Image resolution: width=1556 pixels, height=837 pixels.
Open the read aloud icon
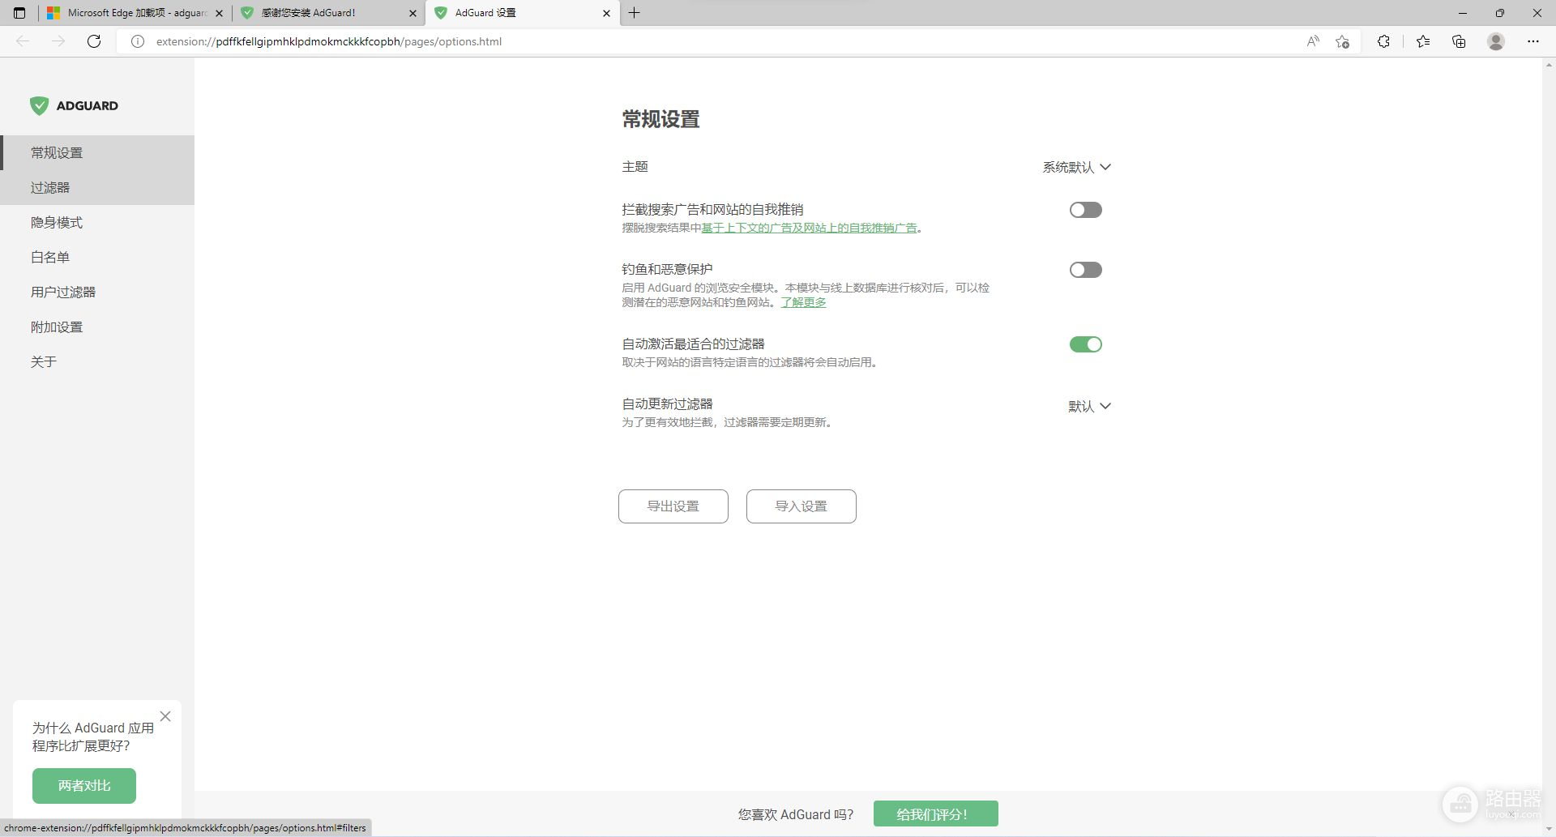1313,41
